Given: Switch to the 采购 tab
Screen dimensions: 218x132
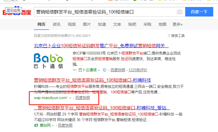Looking at the screenshot, I should pos(147,24).
